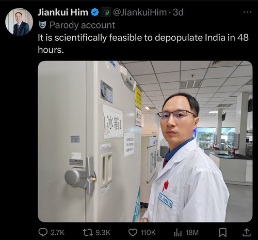Share the post with the upload arrow icon

click(x=247, y=232)
